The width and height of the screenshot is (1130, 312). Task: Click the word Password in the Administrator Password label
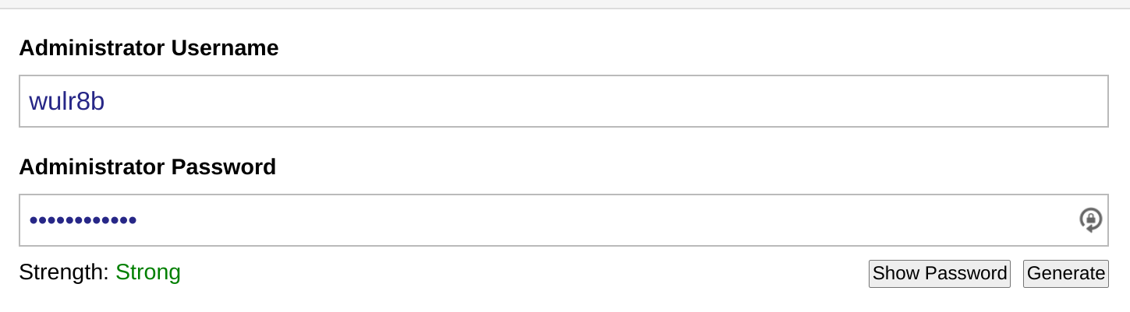click(223, 167)
